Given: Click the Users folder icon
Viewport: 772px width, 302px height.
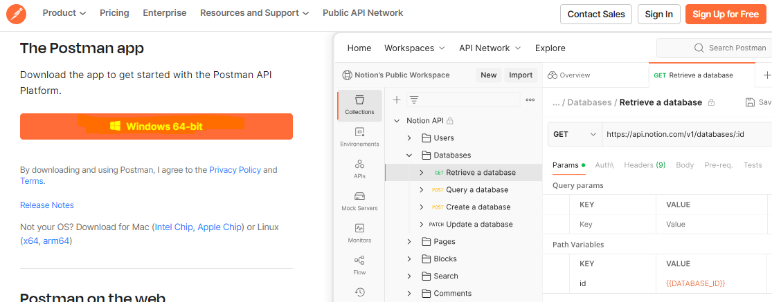Looking at the screenshot, I should [x=426, y=138].
